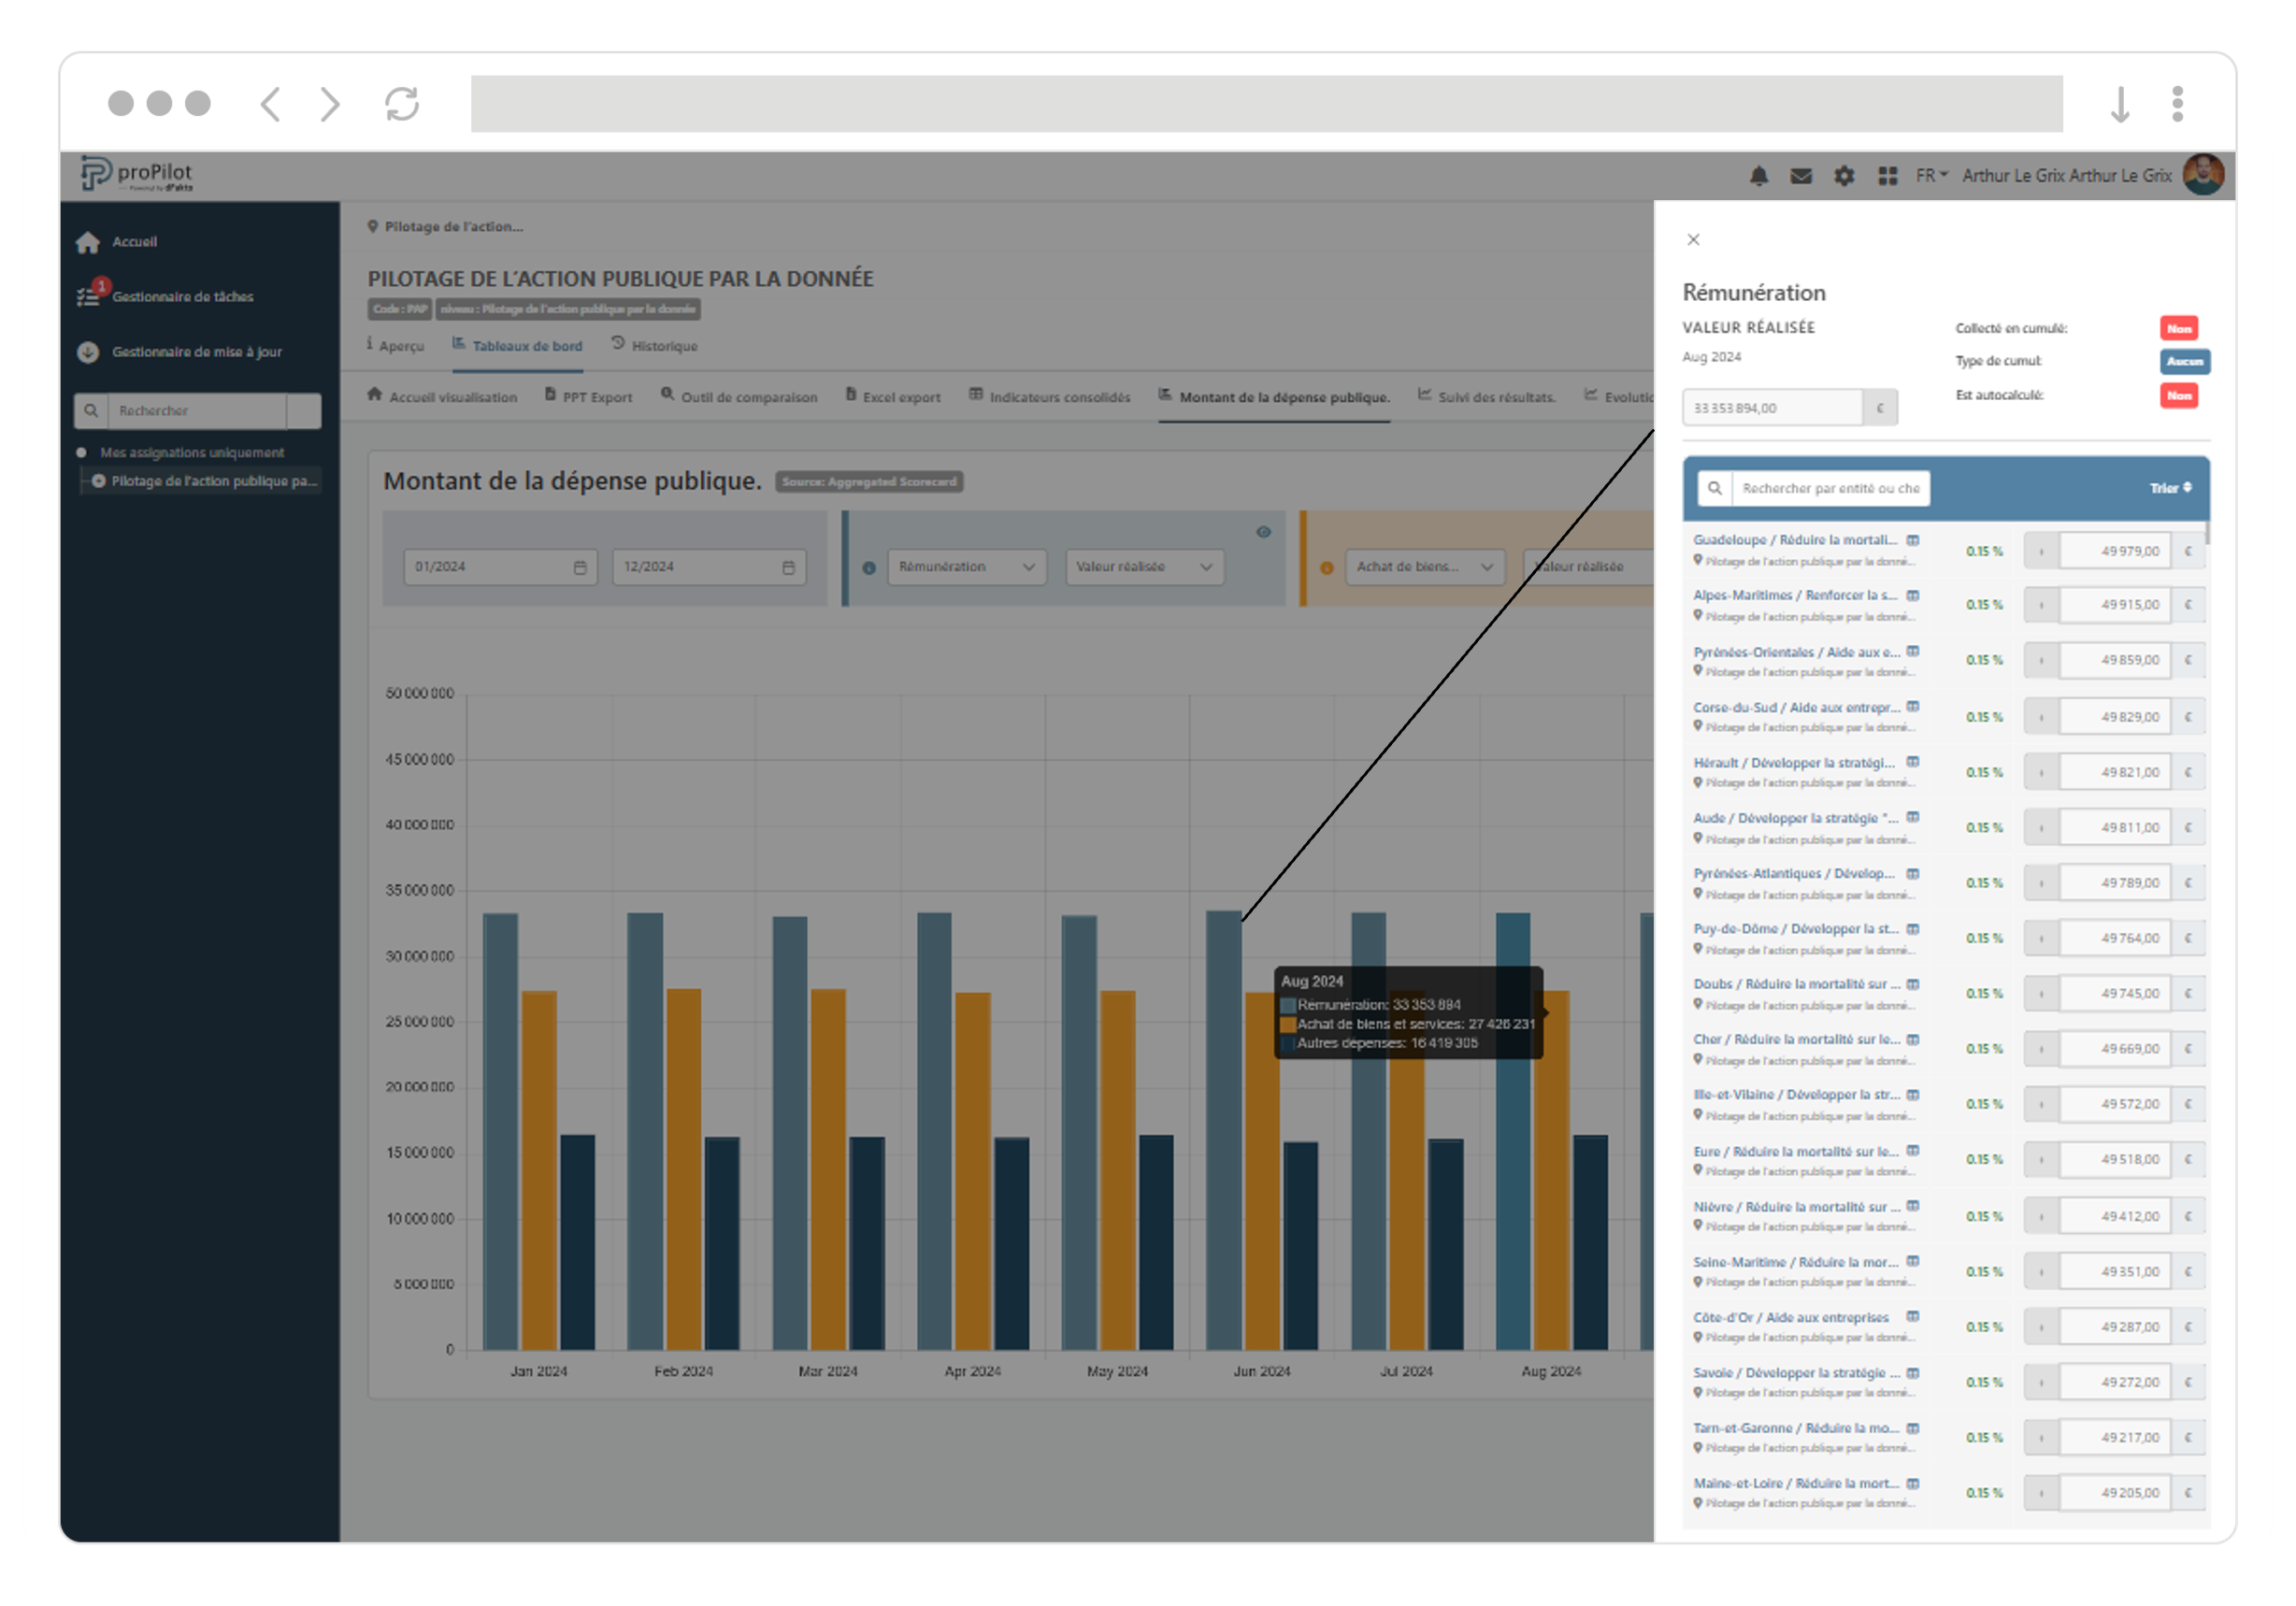
Task: Click the table icon beside Alpes-Maritimes
Action: tap(1912, 596)
